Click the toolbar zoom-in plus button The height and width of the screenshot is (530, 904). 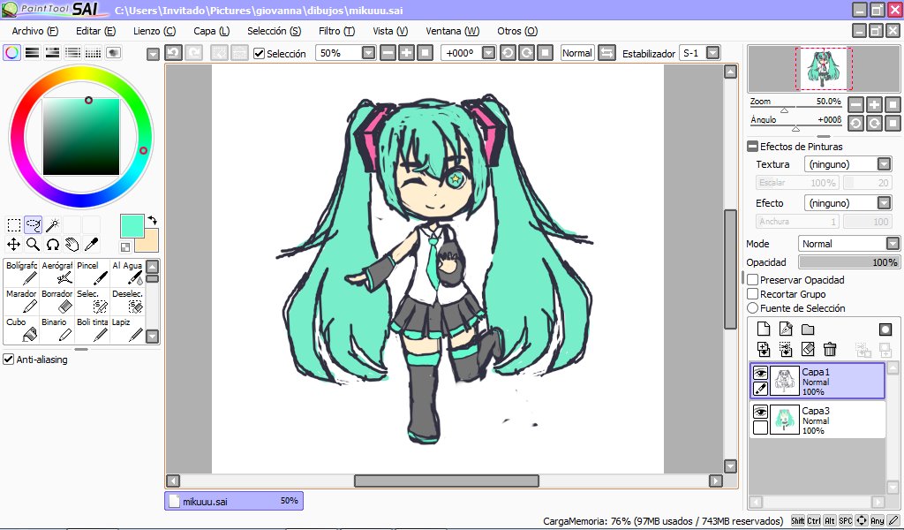click(x=406, y=53)
